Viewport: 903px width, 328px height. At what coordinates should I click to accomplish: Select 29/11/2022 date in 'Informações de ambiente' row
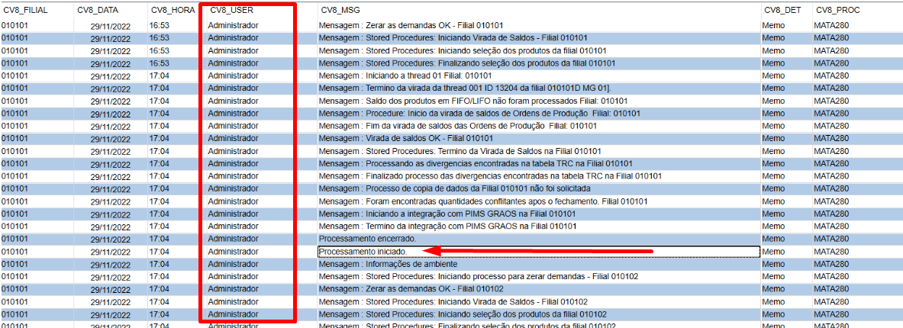tap(111, 264)
